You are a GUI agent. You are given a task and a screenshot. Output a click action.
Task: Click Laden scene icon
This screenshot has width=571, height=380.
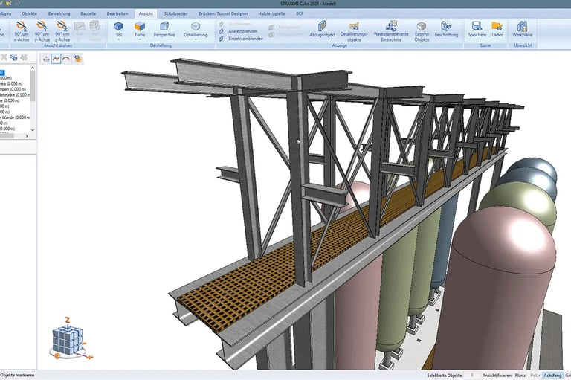[x=497, y=29]
